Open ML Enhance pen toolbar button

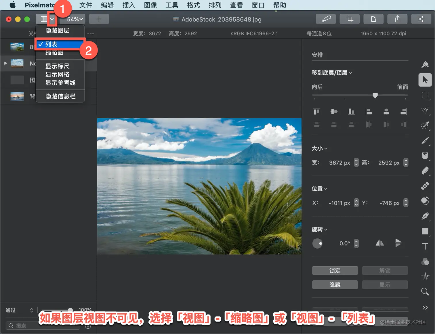[x=326, y=19]
